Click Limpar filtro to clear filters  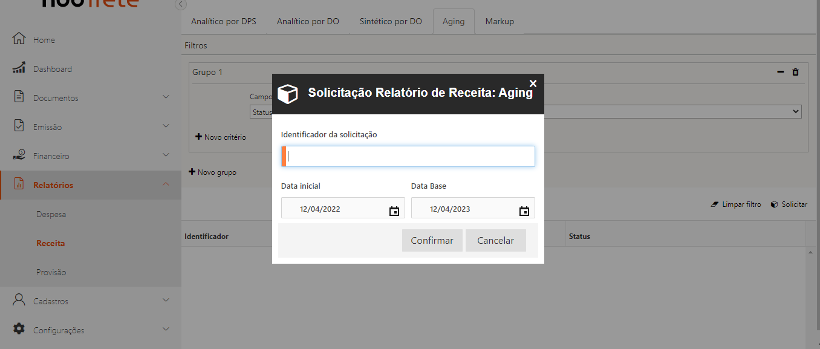tap(736, 204)
